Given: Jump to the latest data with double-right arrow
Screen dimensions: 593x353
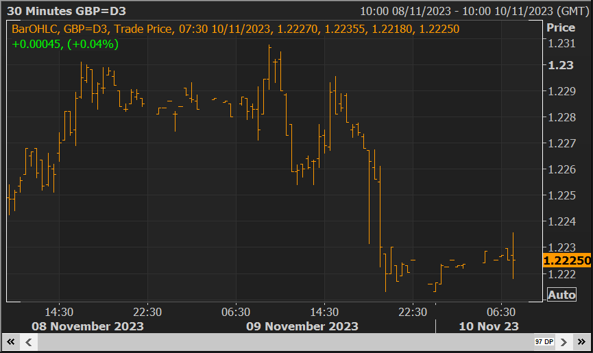Looking at the screenshot, I should tap(581, 342).
